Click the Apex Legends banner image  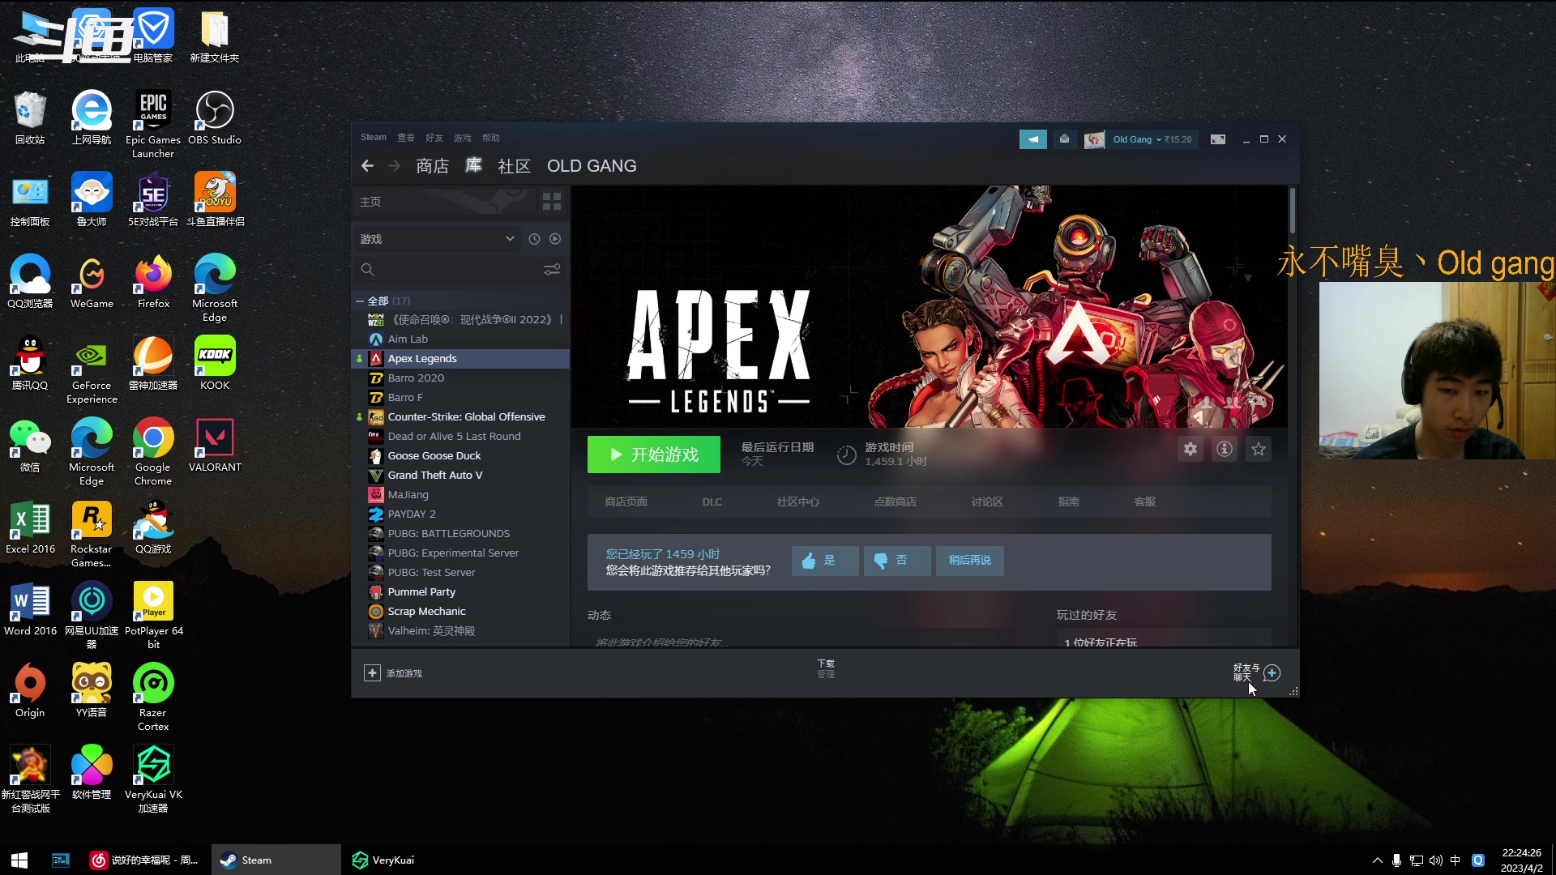point(929,306)
